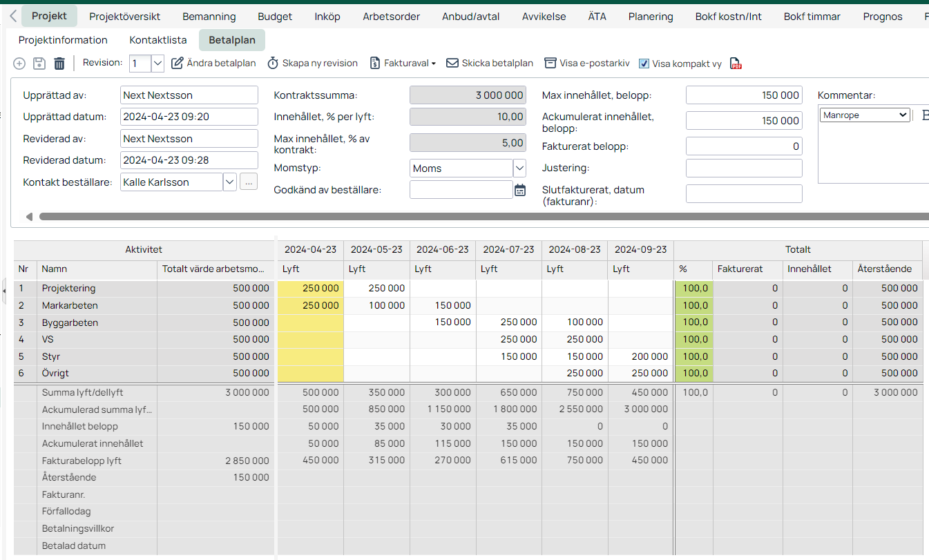This screenshot has width=929, height=560.
Task: Click Summa lyft/dellyft total 3 000 000 under Återstående
Action: tap(888, 392)
